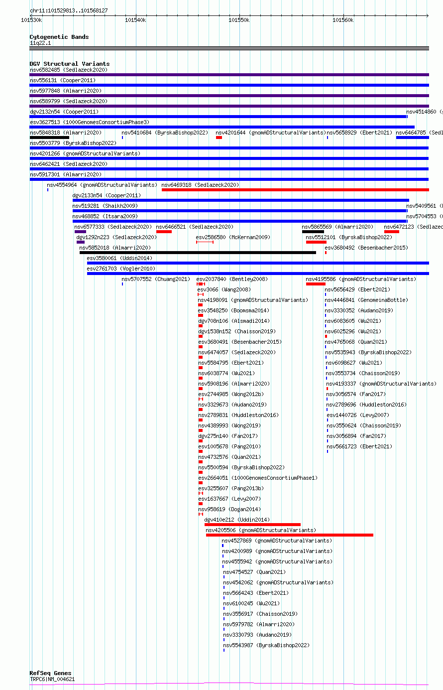This screenshot has height=690, width=443.
Task: Open nsv6577333 (Sedlazeck2020) variant
Action: point(113,227)
